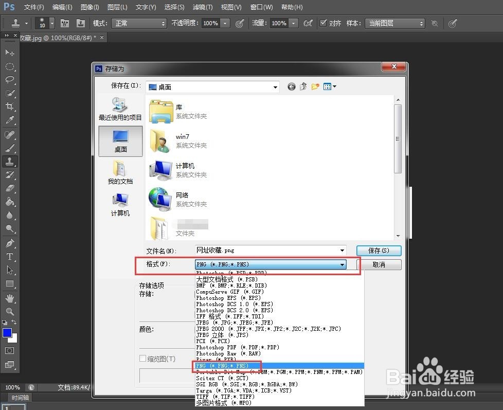The height and width of the screenshot is (410, 503).
Task: Click the Save (保存) button
Action: pos(379,251)
